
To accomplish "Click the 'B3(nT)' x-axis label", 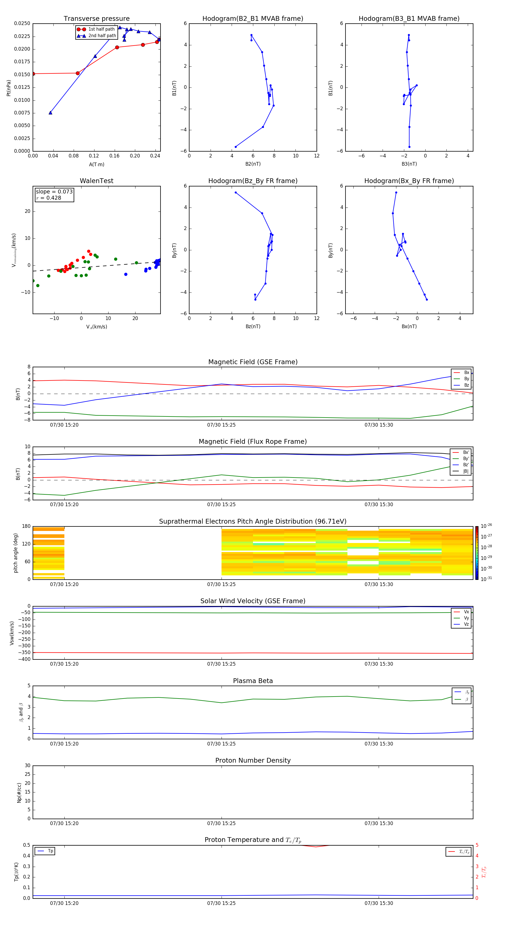I will pos(409,164).
